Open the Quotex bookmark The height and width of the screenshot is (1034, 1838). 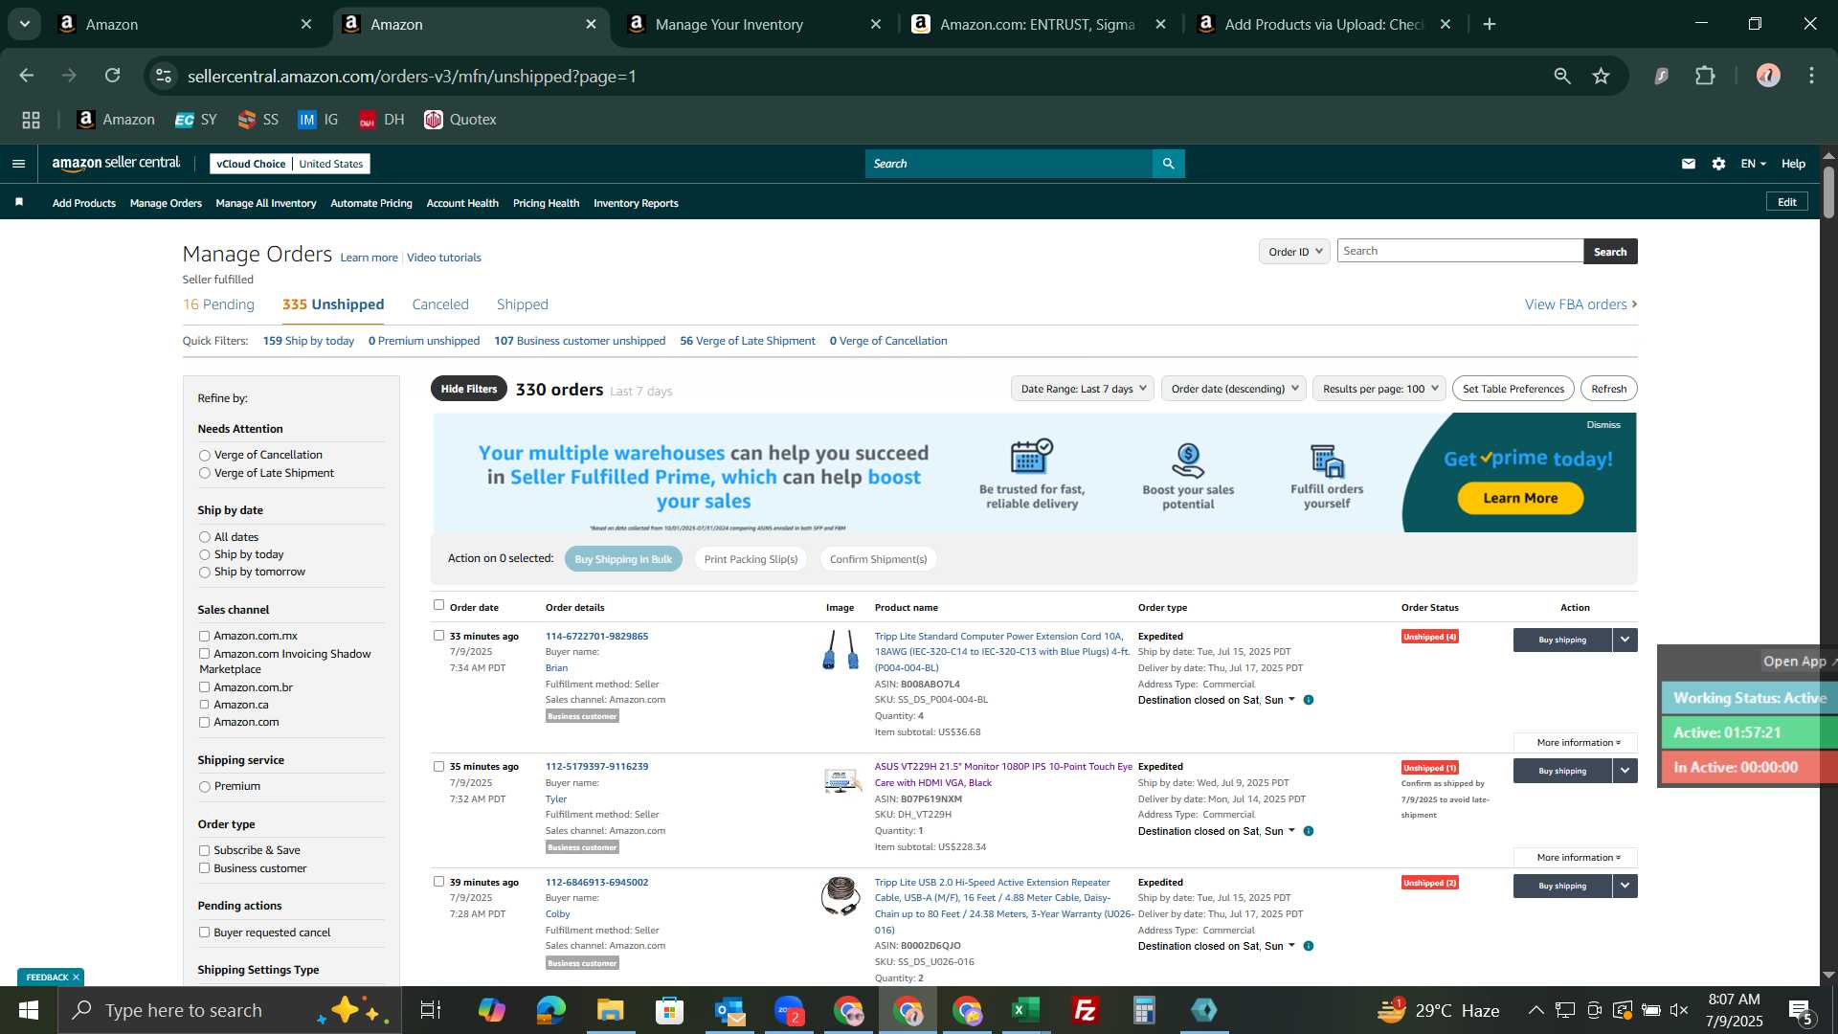460,120
